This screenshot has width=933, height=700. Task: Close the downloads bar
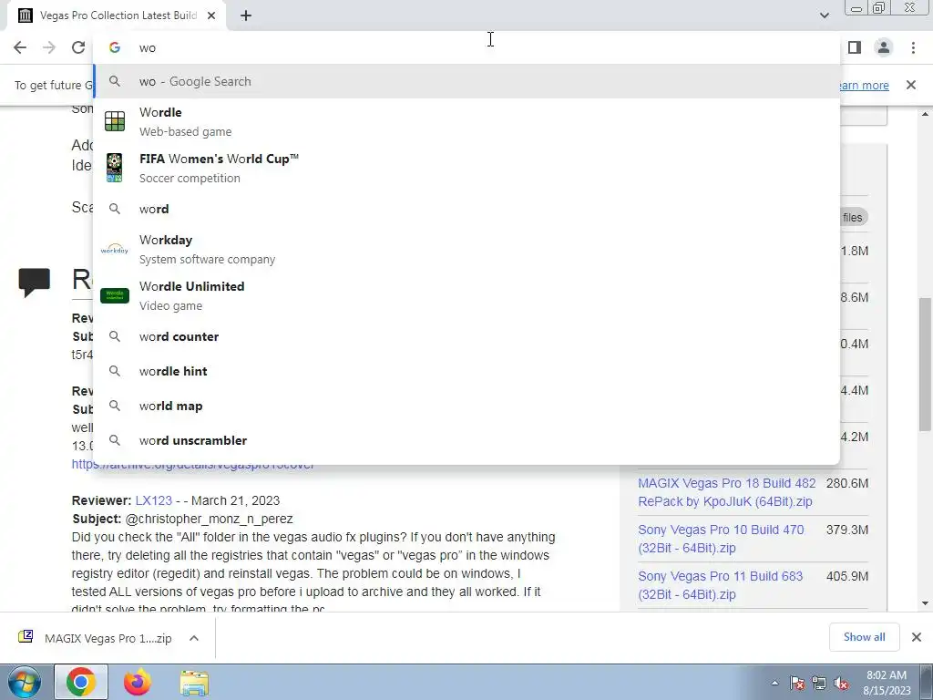click(917, 637)
